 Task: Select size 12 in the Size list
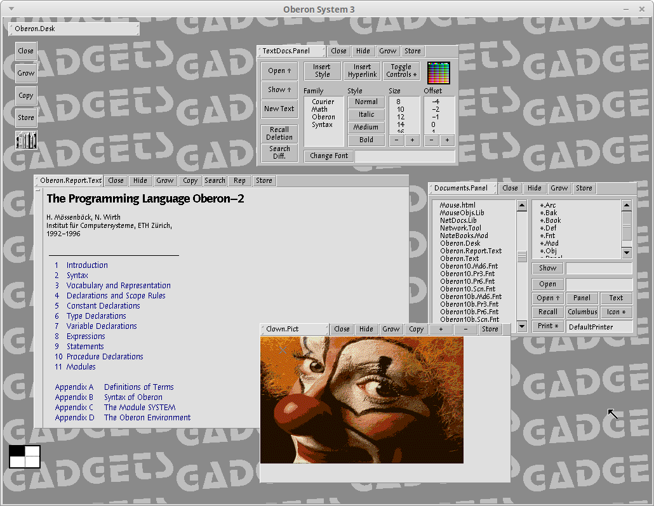[x=401, y=117]
